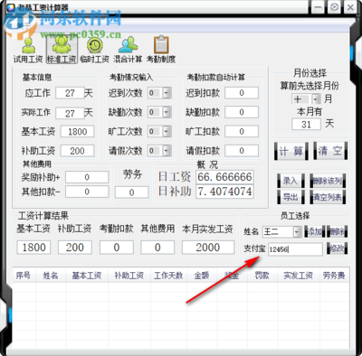The height and width of the screenshot is (356, 362).
Task: Click the 支付宝 account input field
Action: click(x=295, y=249)
